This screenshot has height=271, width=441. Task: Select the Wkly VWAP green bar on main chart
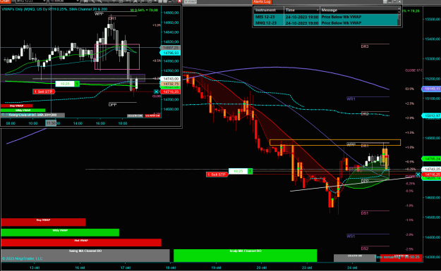click(60, 232)
